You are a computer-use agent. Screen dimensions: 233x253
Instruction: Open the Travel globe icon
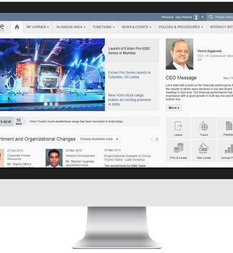click(204, 126)
